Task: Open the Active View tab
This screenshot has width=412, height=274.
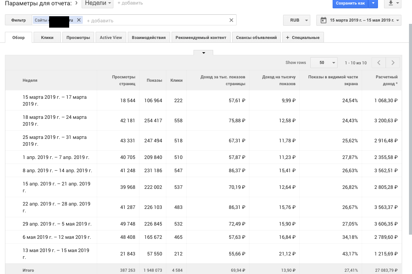Action: point(111,37)
